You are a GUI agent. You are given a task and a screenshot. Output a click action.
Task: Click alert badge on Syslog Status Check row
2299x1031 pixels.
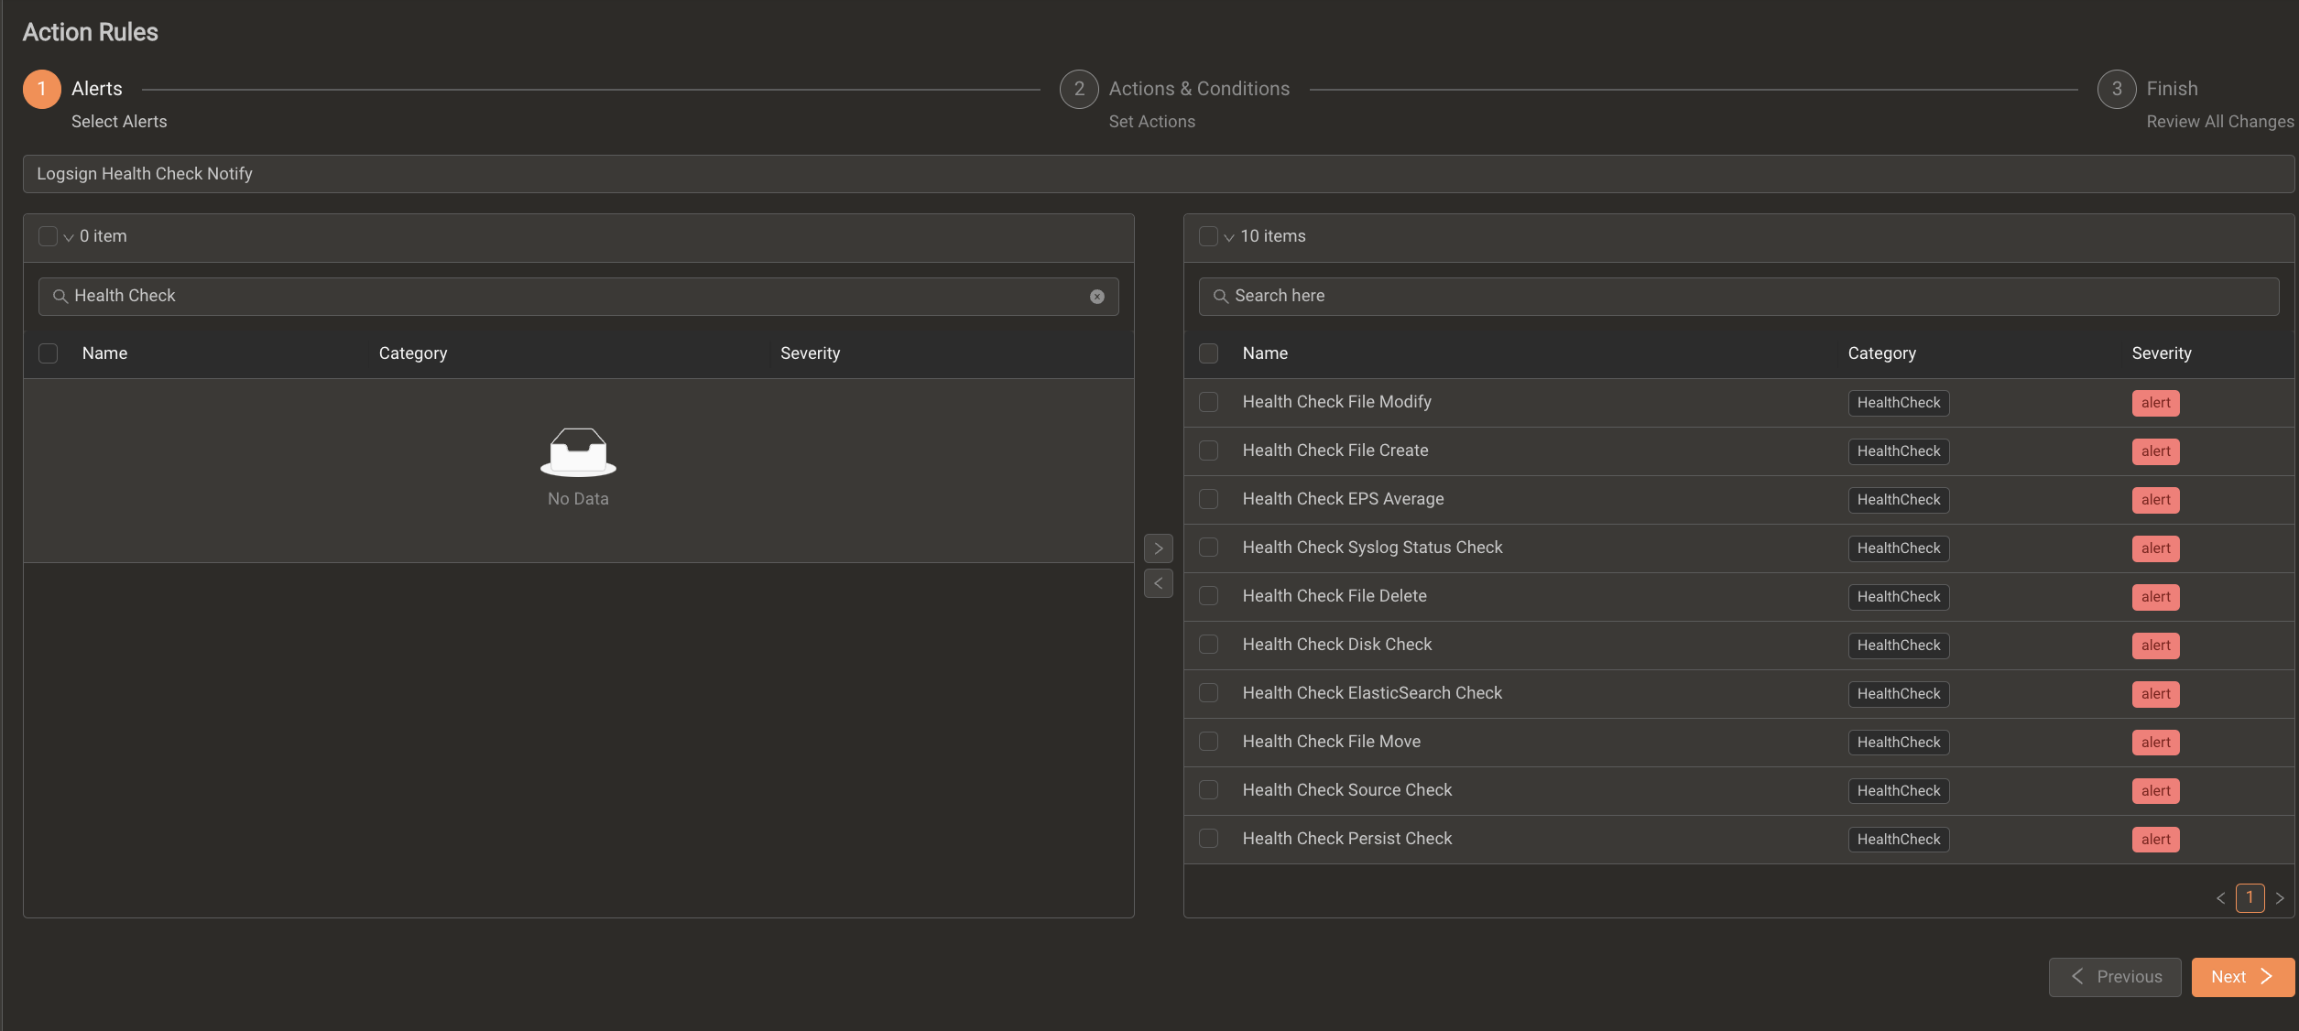2155,548
